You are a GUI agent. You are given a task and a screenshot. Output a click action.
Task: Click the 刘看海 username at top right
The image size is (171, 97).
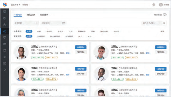pyautogui.click(x=166, y=5)
